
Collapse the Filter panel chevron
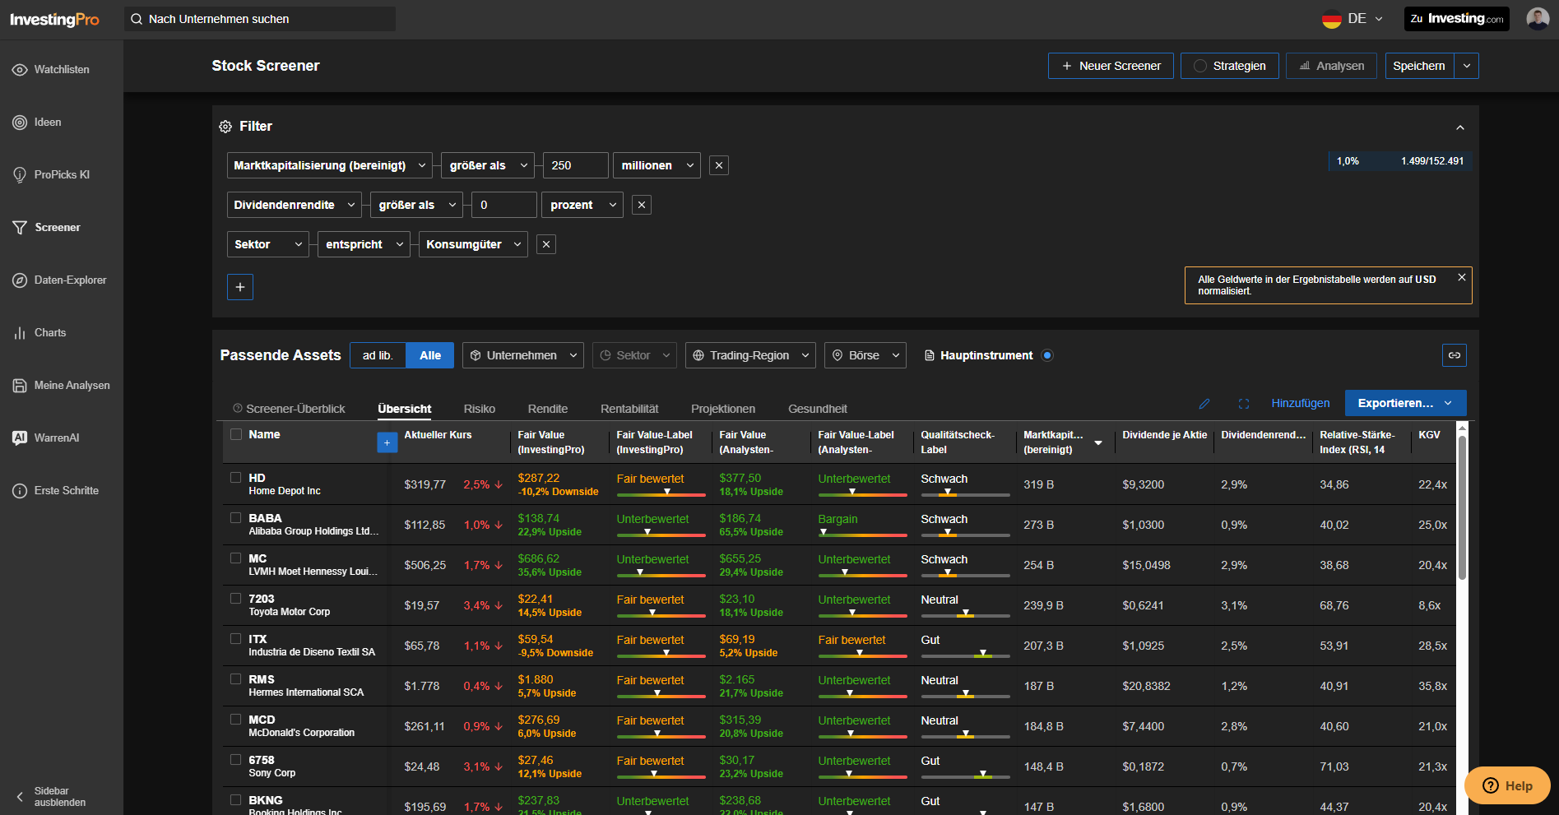(x=1460, y=127)
